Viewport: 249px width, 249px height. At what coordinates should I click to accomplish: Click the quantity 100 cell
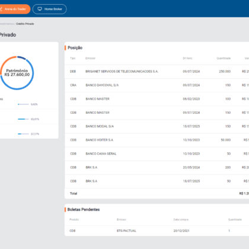(228, 99)
